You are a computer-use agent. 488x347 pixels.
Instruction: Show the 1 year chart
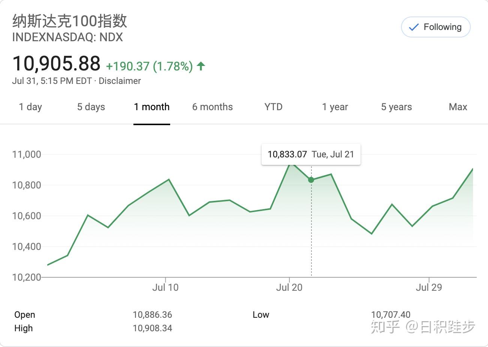coord(335,107)
